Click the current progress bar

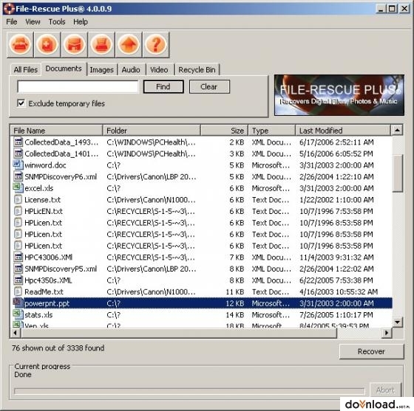[189, 391]
